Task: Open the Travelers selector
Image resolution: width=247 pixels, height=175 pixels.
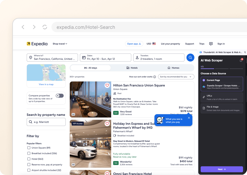Action: pos(159,57)
